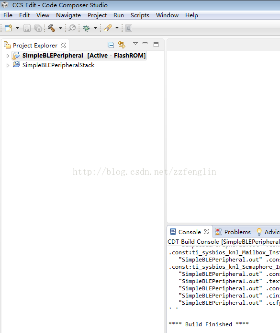Image resolution: width=280 pixels, height=333 pixels.
Task: Click the CDT Build Console title text
Action: pos(224,242)
